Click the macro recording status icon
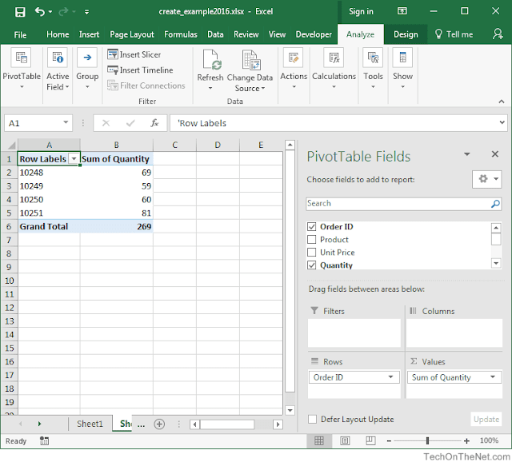Image resolution: width=512 pixels, height=466 pixels. tap(44, 441)
